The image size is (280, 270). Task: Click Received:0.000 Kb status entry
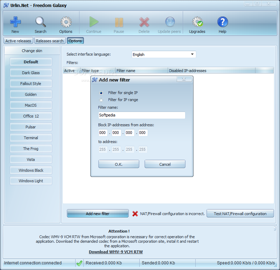pyautogui.click(x=104, y=263)
